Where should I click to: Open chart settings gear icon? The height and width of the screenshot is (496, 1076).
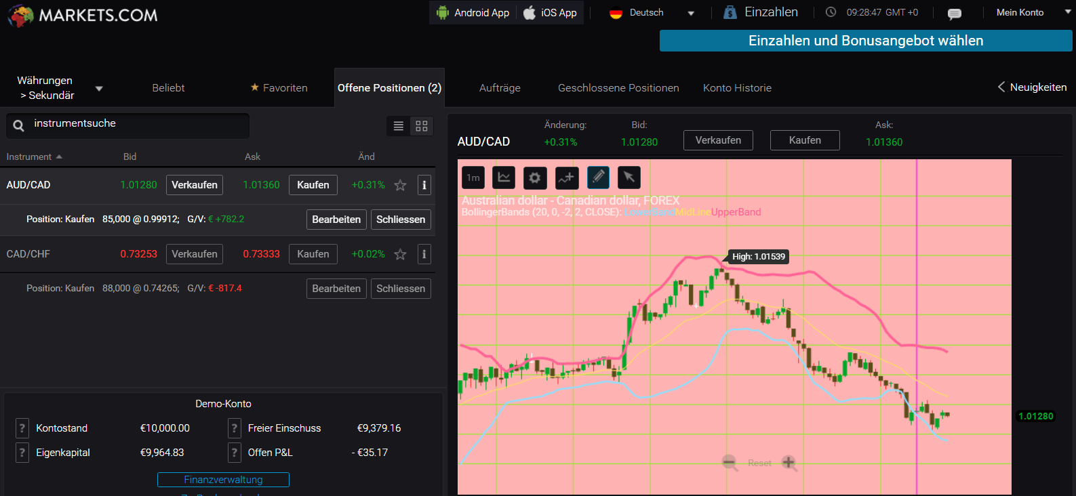[535, 178]
